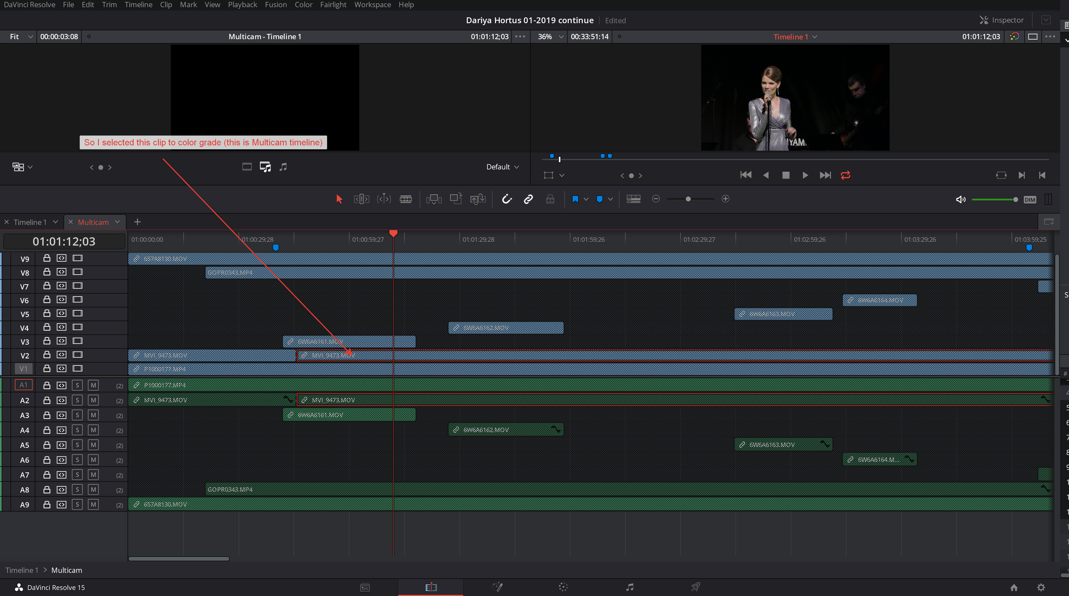Open the Inspector panel

[1002, 20]
